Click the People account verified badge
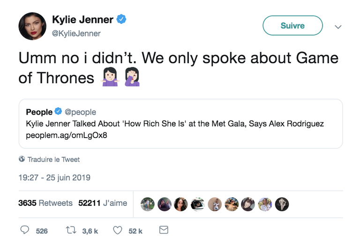 click(58, 111)
